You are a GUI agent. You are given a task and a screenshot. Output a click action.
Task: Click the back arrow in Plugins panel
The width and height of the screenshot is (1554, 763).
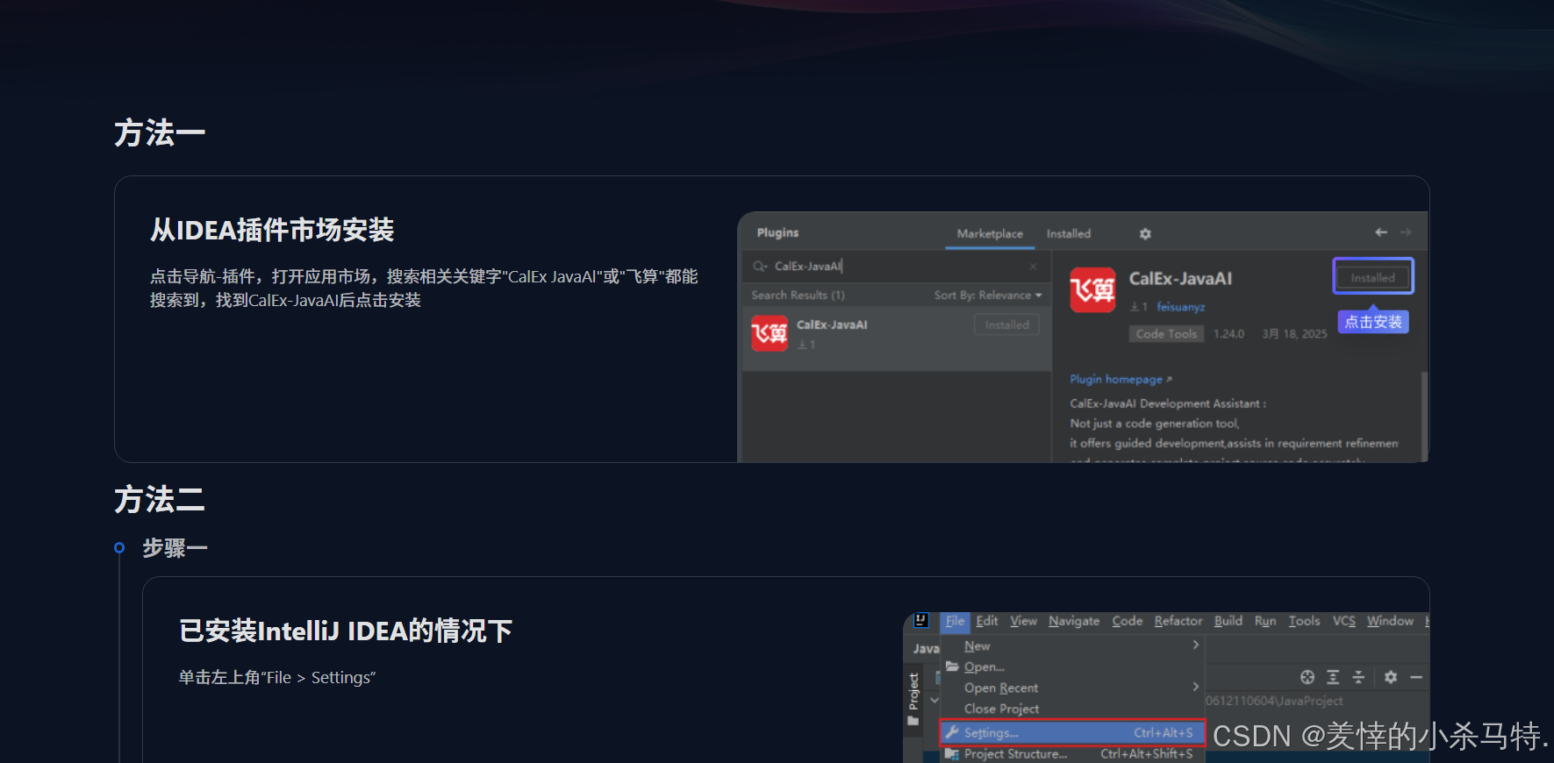[1381, 232]
